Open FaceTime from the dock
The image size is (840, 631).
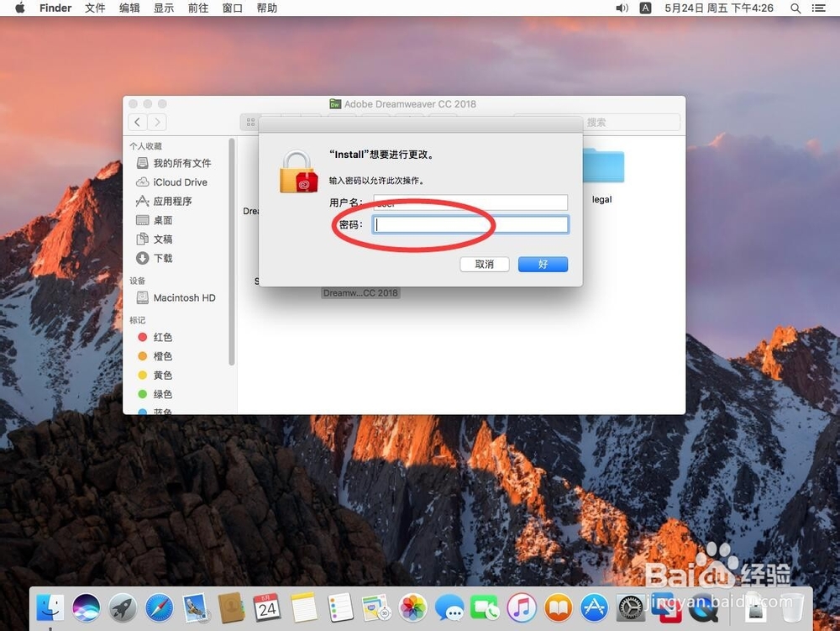point(486,608)
